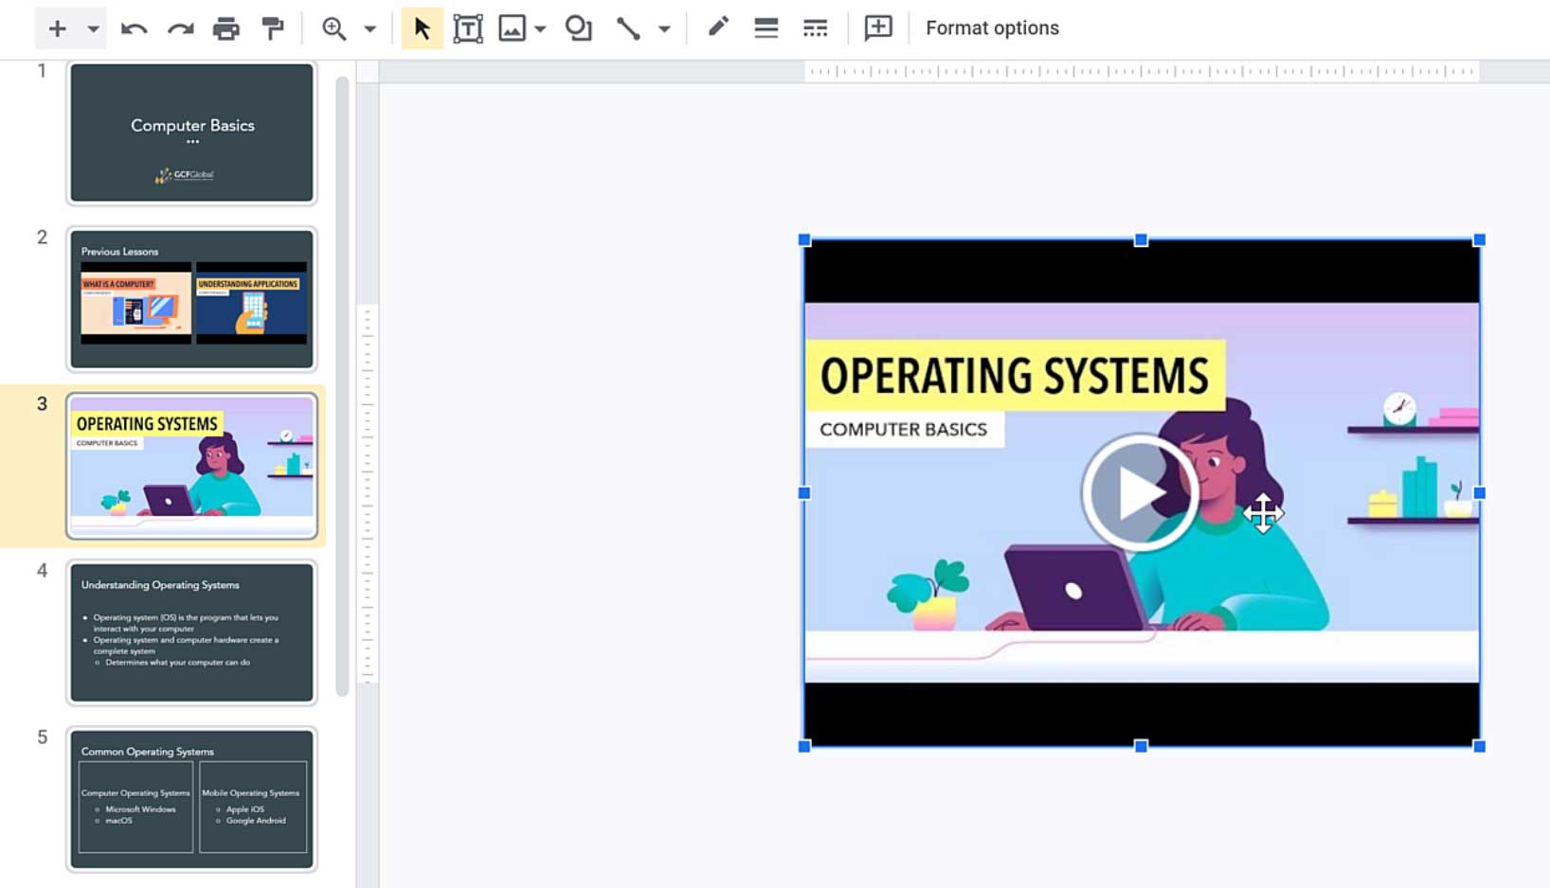Image resolution: width=1550 pixels, height=888 pixels.
Task: Change the border weight
Action: 766,27
